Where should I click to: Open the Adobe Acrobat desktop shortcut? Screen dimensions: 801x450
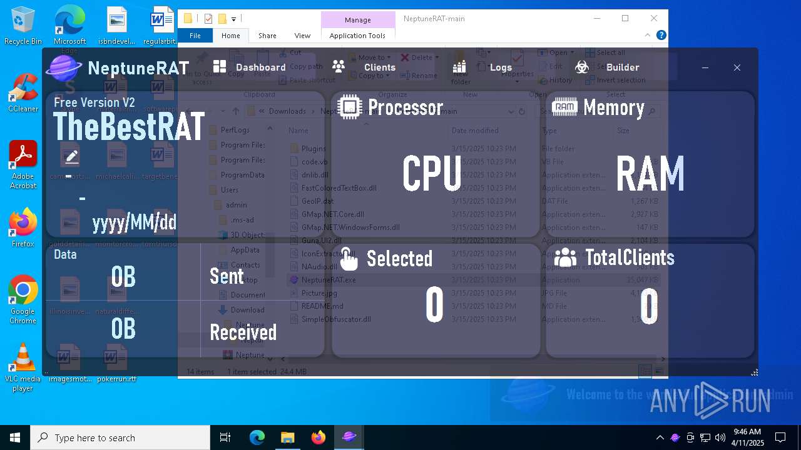pos(23,164)
